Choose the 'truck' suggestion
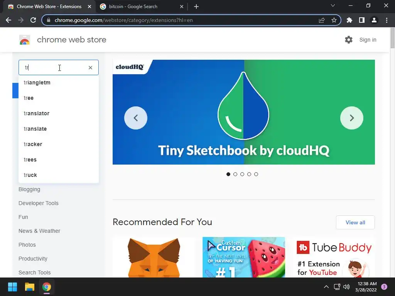Image resolution: width=395 pixels, height=296 pixels. 59,175
